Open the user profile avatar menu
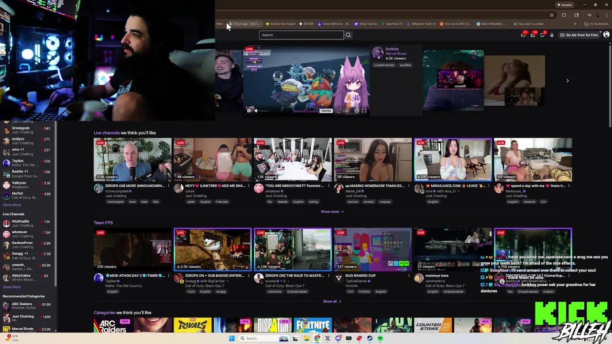Screen dimensions: 612x344 606,35
